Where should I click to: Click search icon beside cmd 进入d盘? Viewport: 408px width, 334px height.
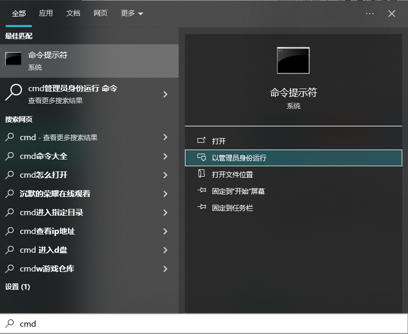[9, 250]
